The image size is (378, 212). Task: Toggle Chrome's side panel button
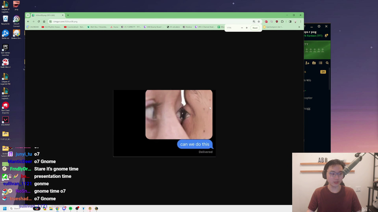pos(290,22)
